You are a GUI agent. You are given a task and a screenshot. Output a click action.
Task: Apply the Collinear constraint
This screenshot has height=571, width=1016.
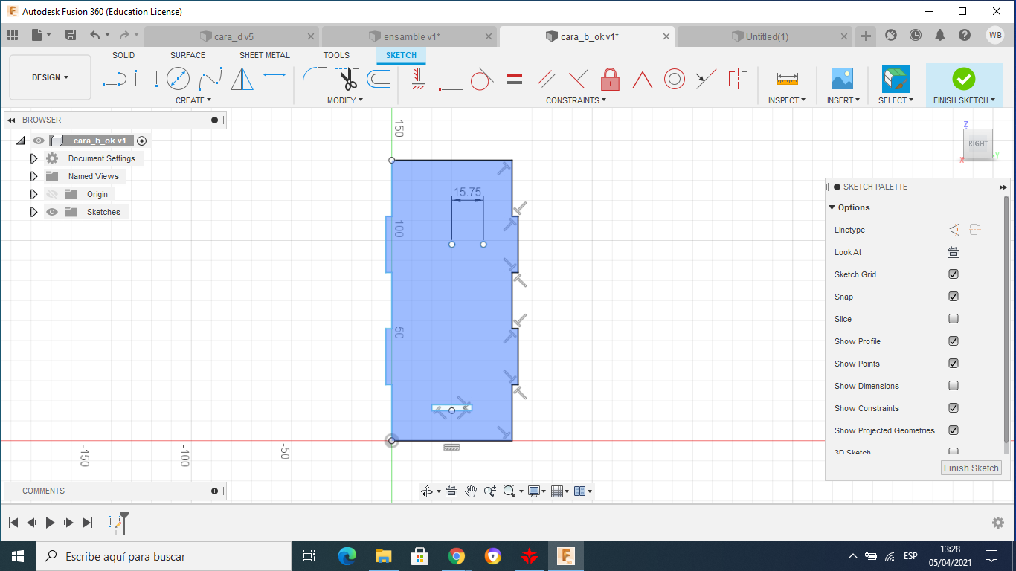click(x=706, y=78)
